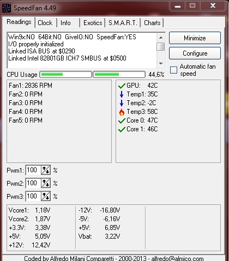Click the flame icon next to Temp3

coord(122,112)
